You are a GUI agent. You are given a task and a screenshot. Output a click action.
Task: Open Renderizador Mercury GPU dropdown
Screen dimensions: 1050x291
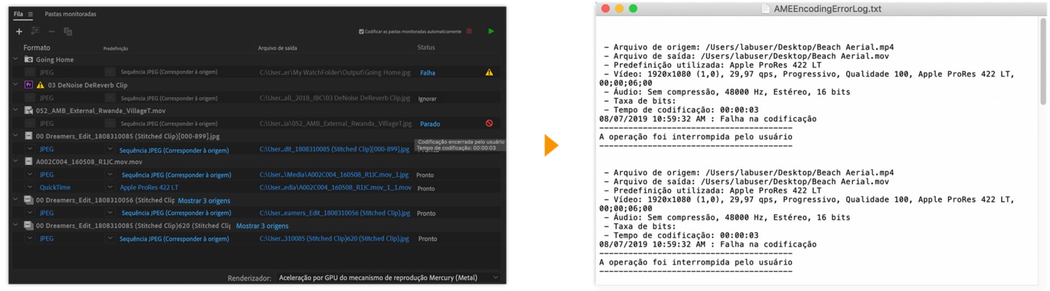pos(388,278)
